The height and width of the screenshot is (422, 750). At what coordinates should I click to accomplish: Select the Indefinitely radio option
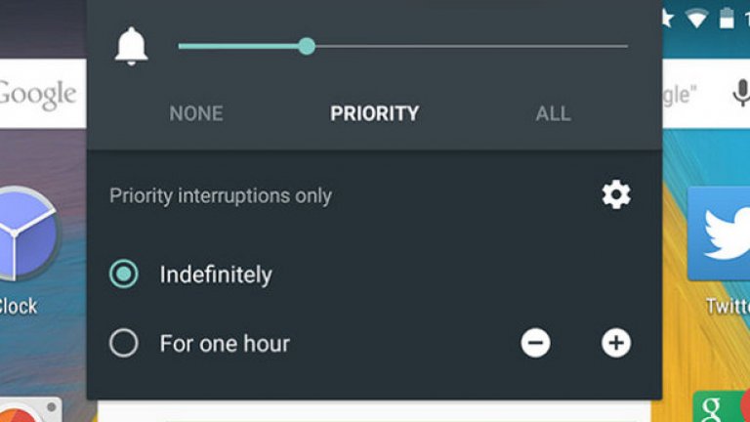point(124,274)
